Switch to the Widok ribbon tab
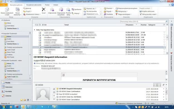The image size is (174, 109). click(56, 5)
